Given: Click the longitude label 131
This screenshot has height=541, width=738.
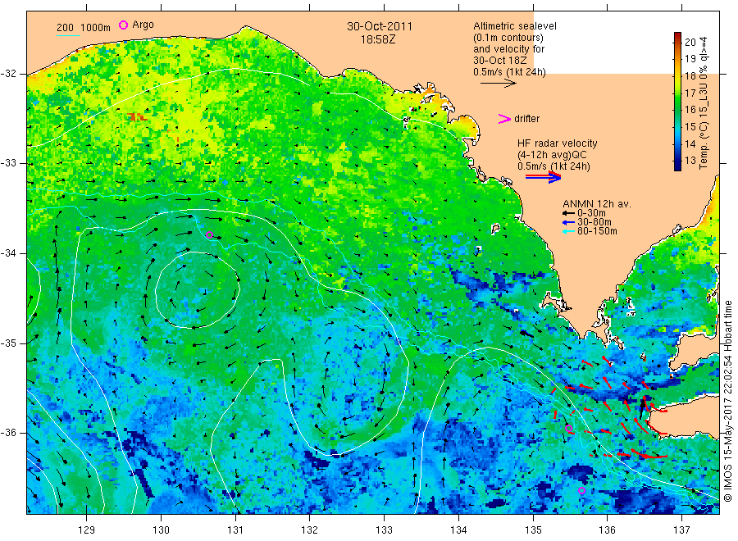Looking at the screenshot, I should (x=235, y=530).
